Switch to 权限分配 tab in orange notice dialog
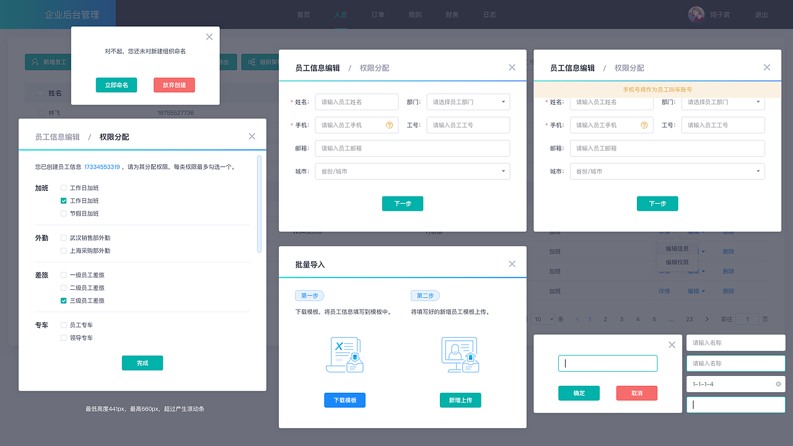Image resolution: width=793 pixels, height=446 pixels. point(629,68)
